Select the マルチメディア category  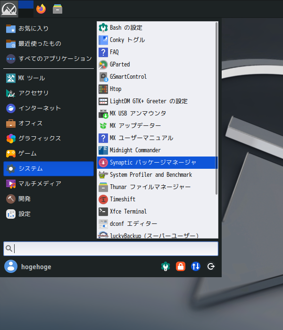click(x=49, y=184)
